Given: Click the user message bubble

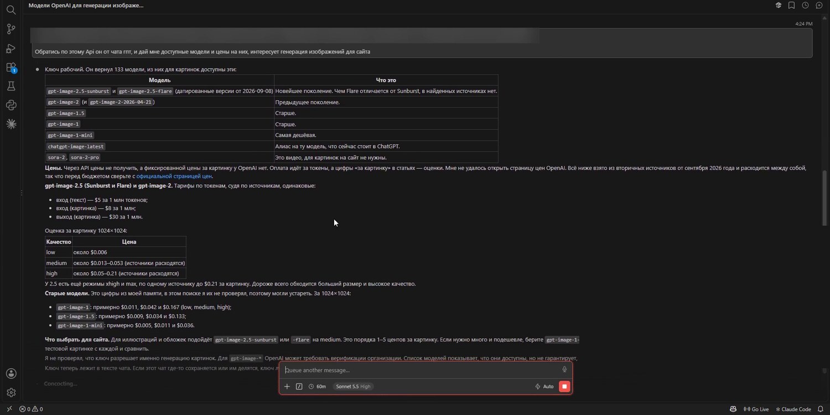Looking at the screenshot, I should point(422,43).
